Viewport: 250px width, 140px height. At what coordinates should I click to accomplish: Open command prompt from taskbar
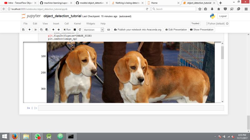(x=71, y=136)
